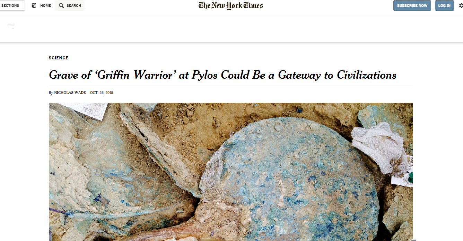This screenshot has width=463, height=241.
Task: Click the Subscribe Now button
Action: 412,6
